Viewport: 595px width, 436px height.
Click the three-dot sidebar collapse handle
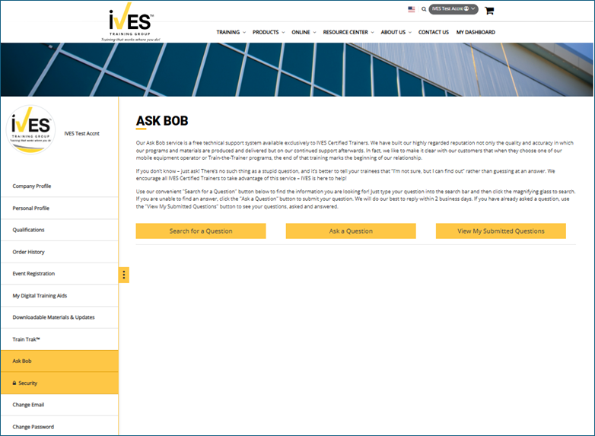click(124, 275)
